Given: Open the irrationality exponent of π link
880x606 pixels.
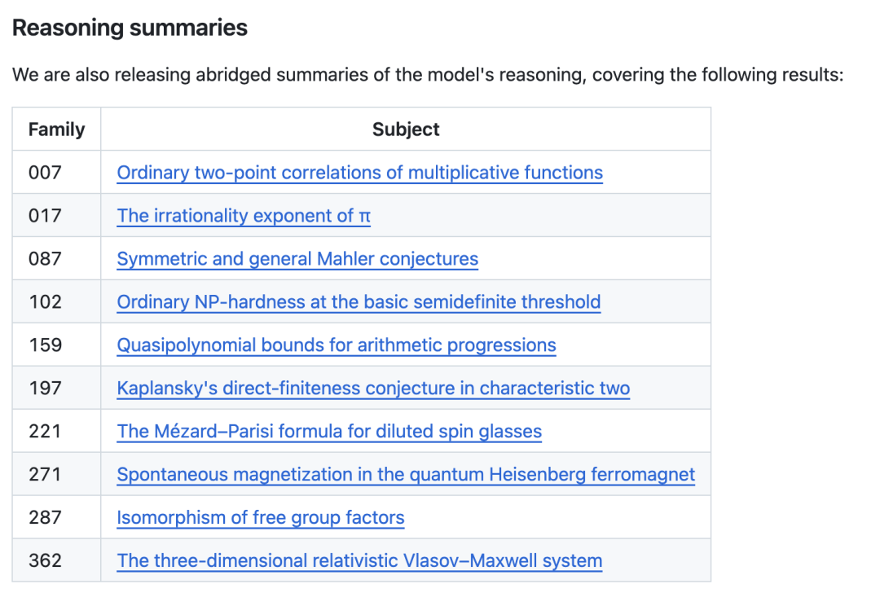Looking at the screenshot, I should 244,216.
